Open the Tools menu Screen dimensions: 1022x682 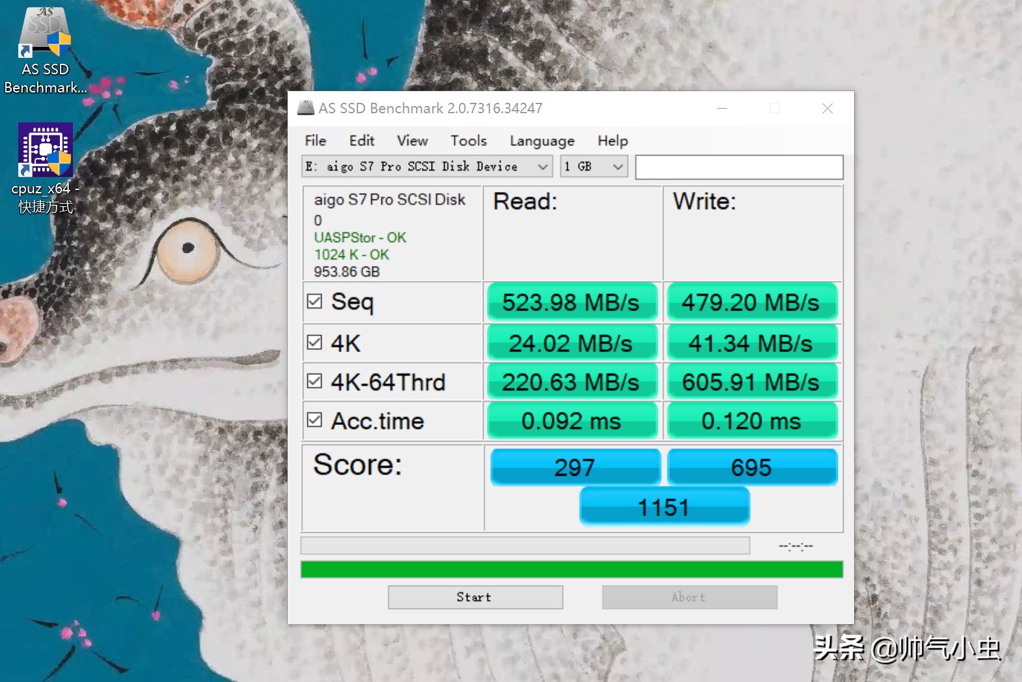pos(469,141)
